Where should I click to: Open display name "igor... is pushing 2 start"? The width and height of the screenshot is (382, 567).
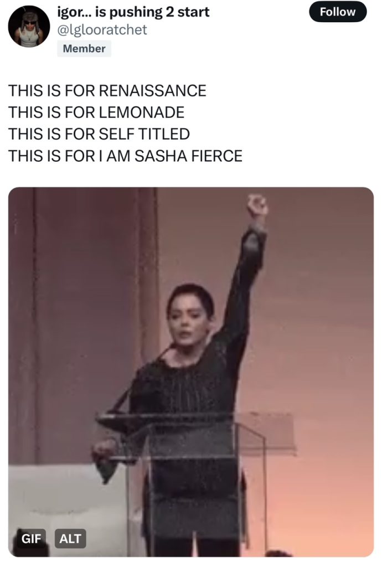point(133,12)
